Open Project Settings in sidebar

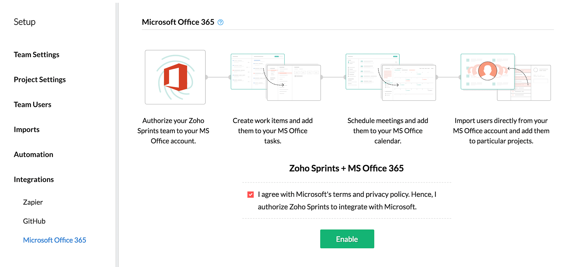click(x=39, y=79)
